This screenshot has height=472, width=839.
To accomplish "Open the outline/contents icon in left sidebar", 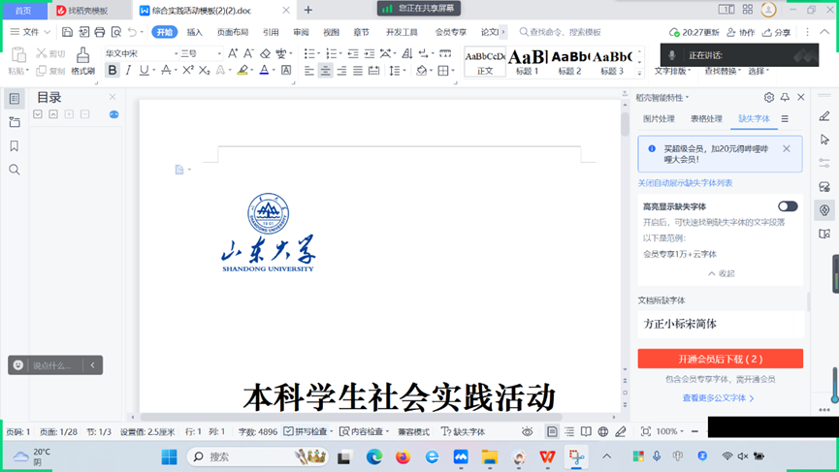I will click(x=15, y=98).
